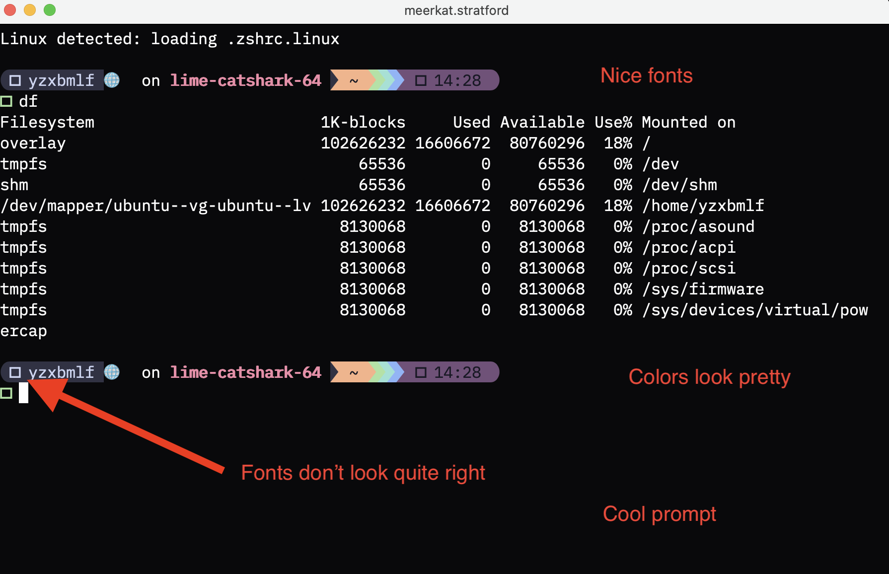Click the globe icon in the first prompt
The height and width of the screenshot is (574, 889).
(112, 80)
